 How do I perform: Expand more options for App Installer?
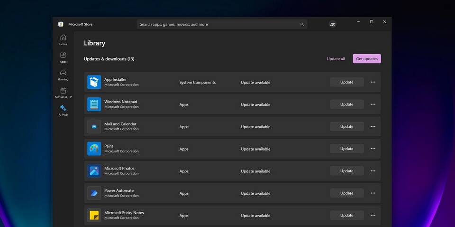click(x=373, y=82)
